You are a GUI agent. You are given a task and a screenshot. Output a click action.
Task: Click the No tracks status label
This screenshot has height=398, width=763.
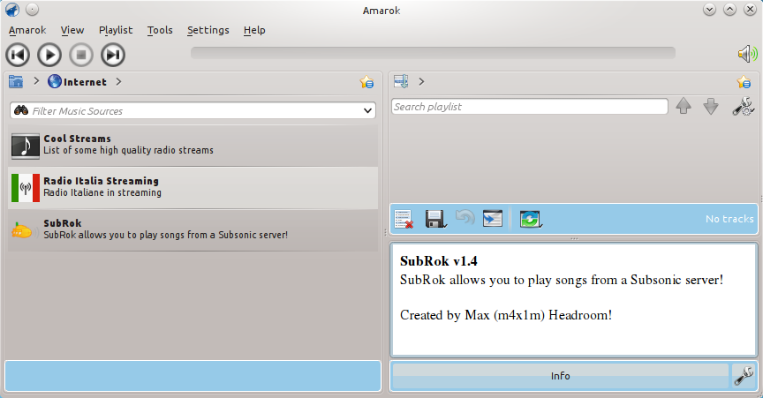729,219
